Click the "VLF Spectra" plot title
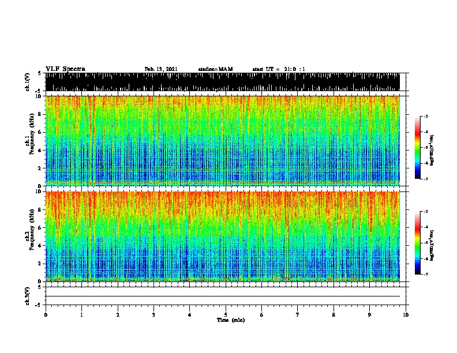 [x=65, y=69]
